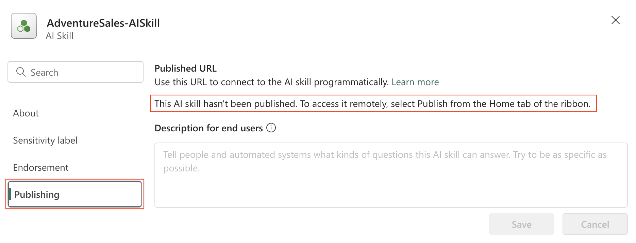
Task: Close the AI skill settings dialog
Action: pos(615,20)
